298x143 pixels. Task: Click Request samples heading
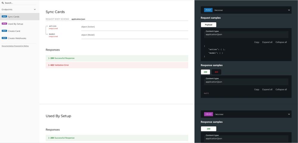click(211, 18)
